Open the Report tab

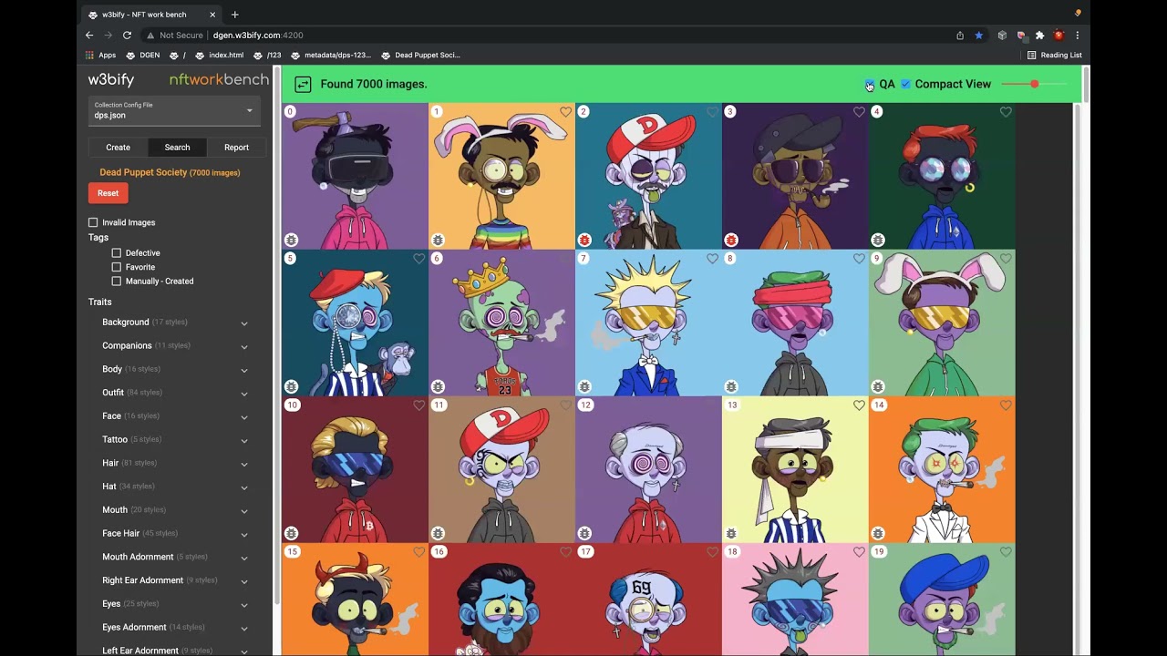[236, 148]
